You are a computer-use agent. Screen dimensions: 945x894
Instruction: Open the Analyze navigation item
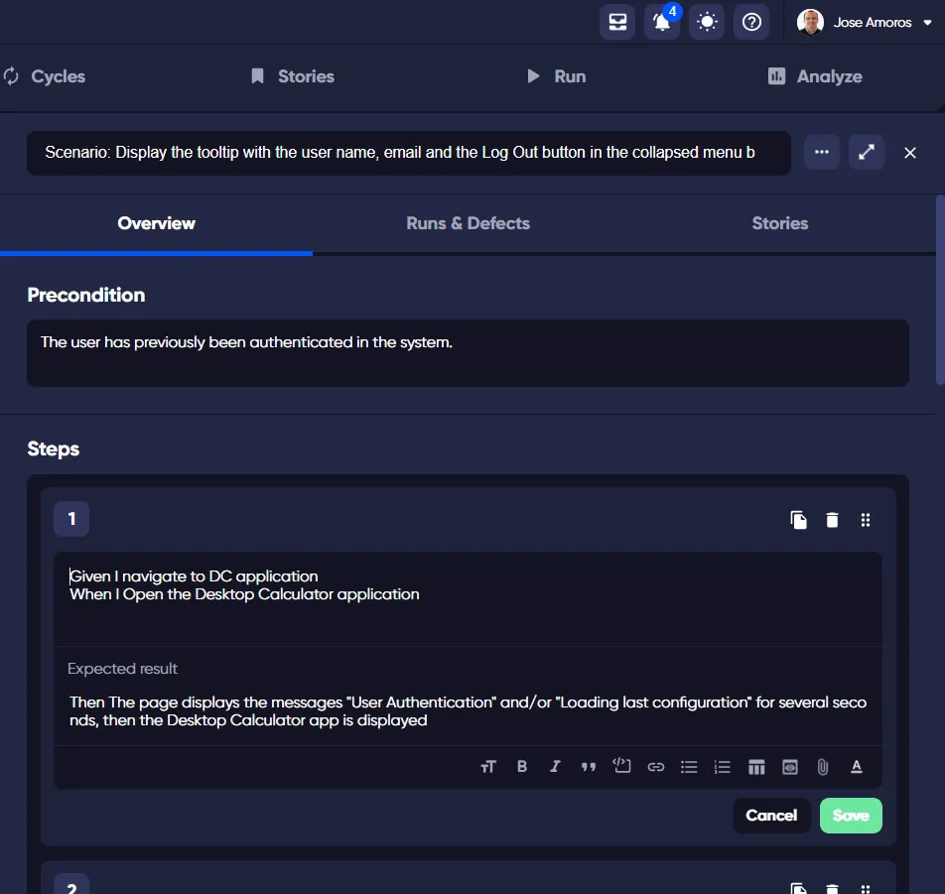coord(815,76)
